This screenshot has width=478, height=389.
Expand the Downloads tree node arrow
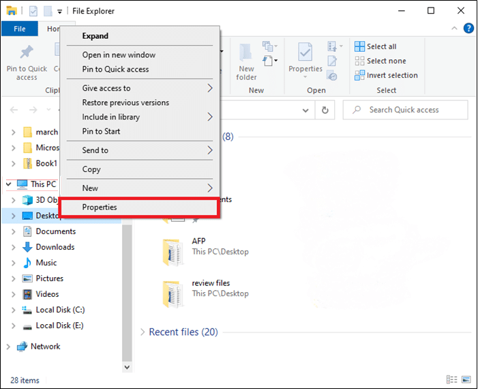(x=13, y=247)
